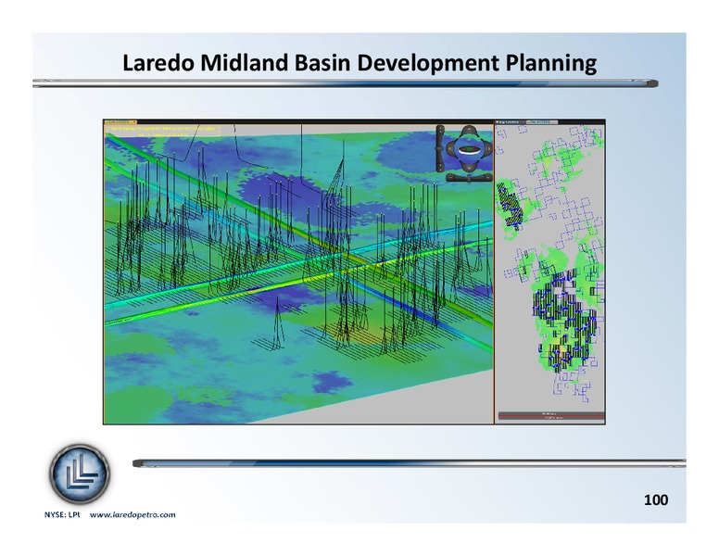
Task: Click the yellow caption box in 3D view
Action: pos(163,132)
